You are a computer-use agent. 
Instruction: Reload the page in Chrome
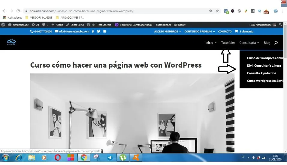click(x=18, y=11)
